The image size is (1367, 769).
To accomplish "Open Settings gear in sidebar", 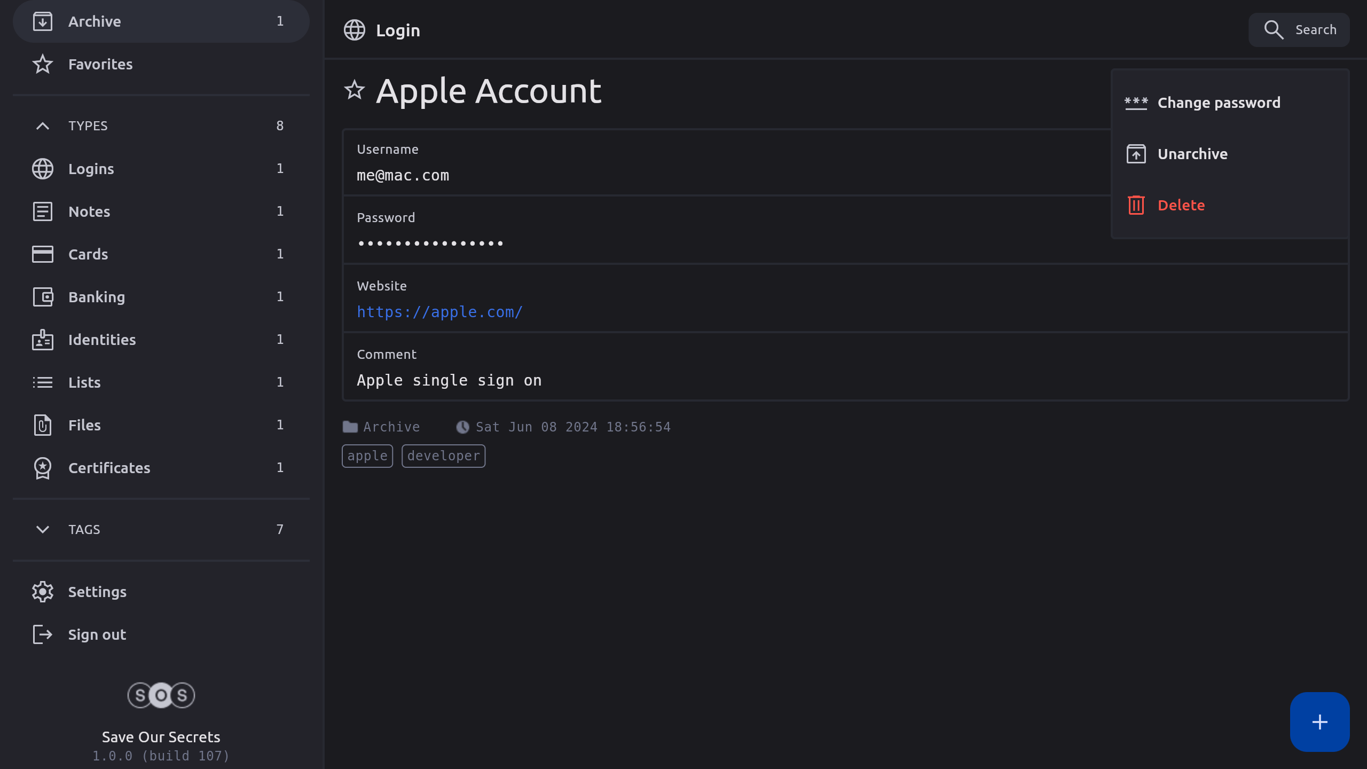I will pos(43,592).
